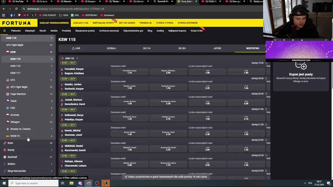Open Swipe & Bet page
This screenshot has width=333, height=187.
pyautogui.click(x=197, y=31)
